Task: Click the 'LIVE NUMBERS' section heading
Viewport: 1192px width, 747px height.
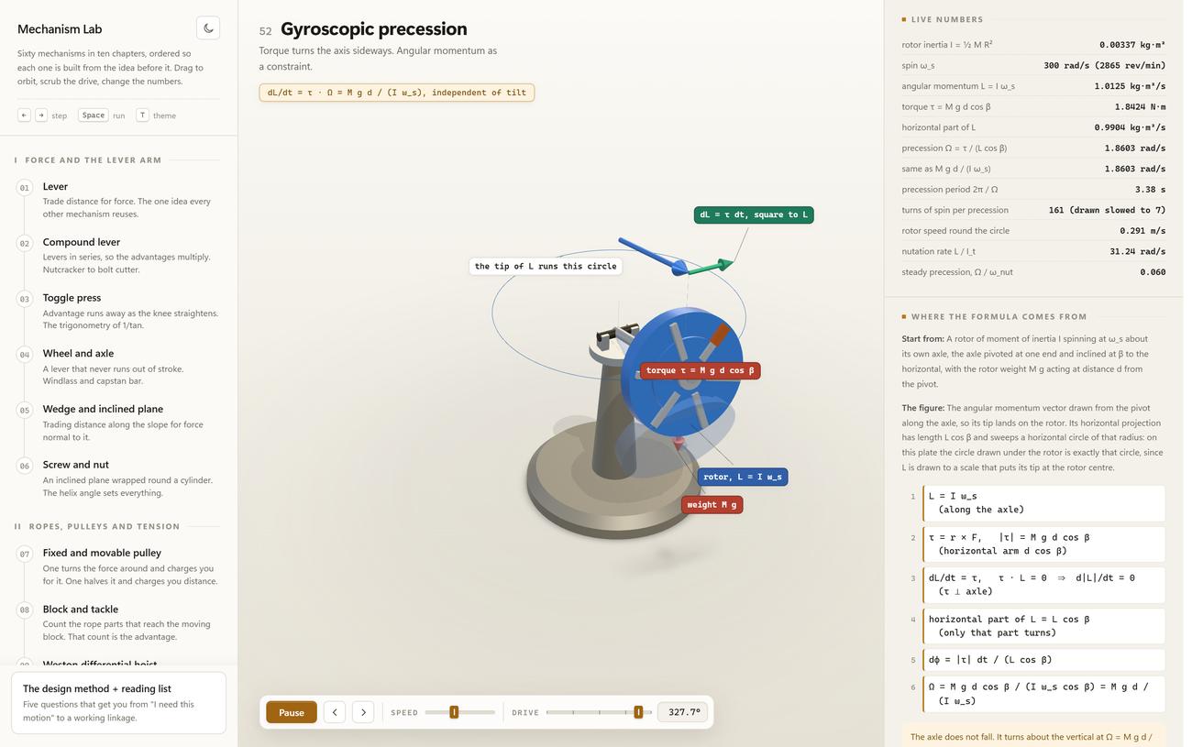Action: (x=947, y=19)
